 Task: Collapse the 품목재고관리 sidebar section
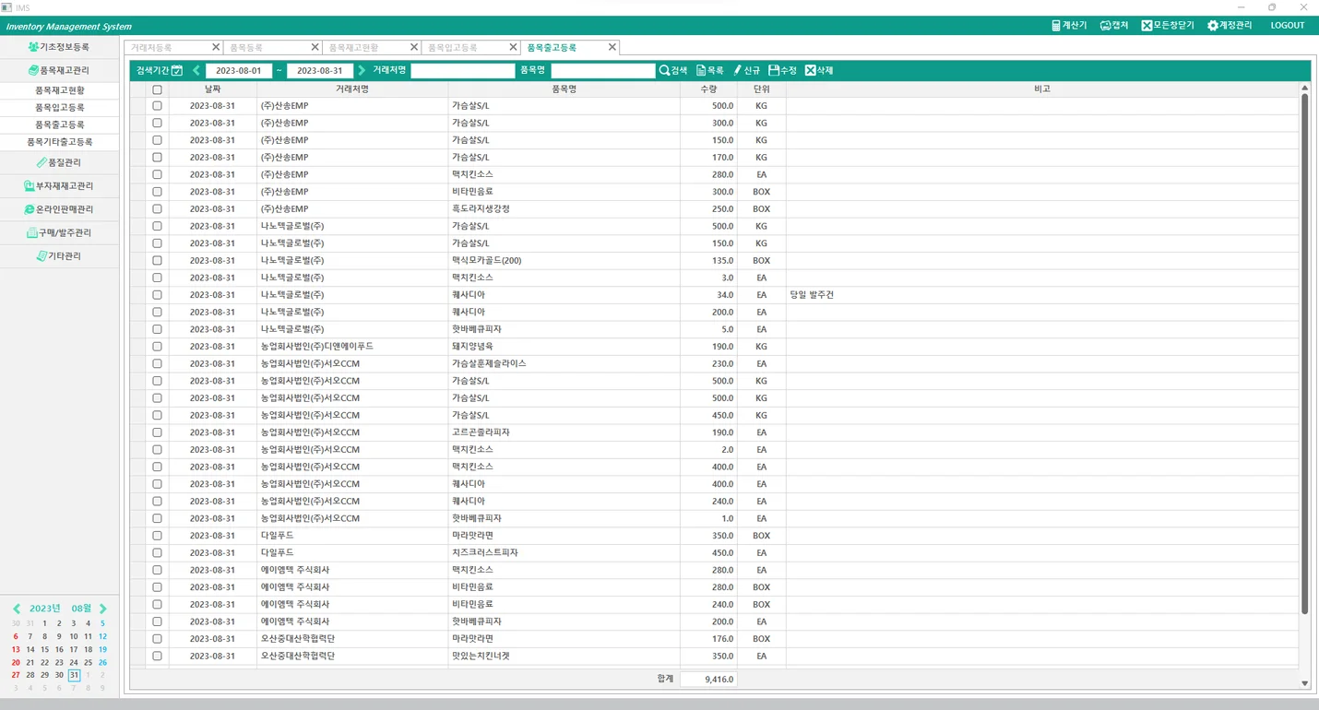pyautogui.click(x=59, y=70)
